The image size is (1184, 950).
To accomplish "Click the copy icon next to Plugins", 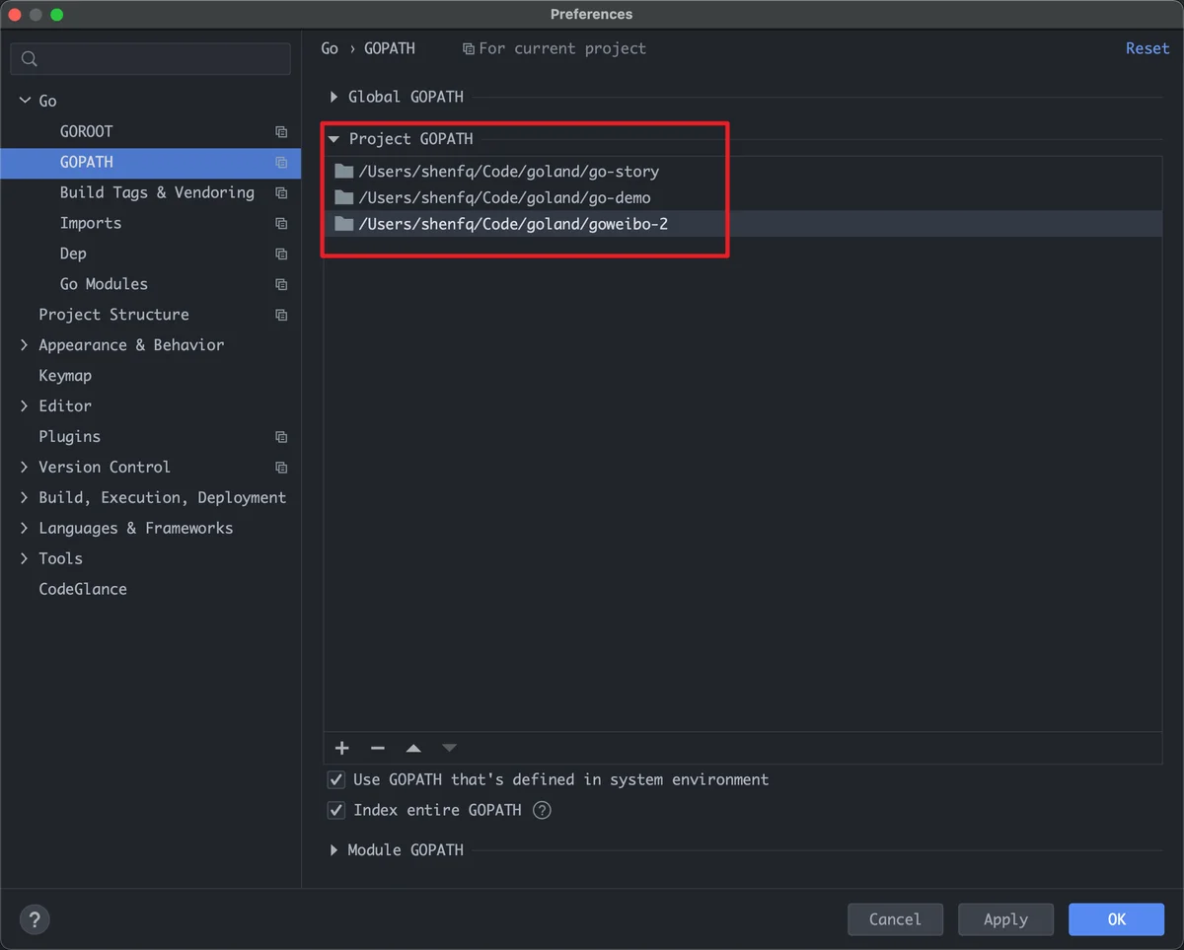I will [281, 437].
